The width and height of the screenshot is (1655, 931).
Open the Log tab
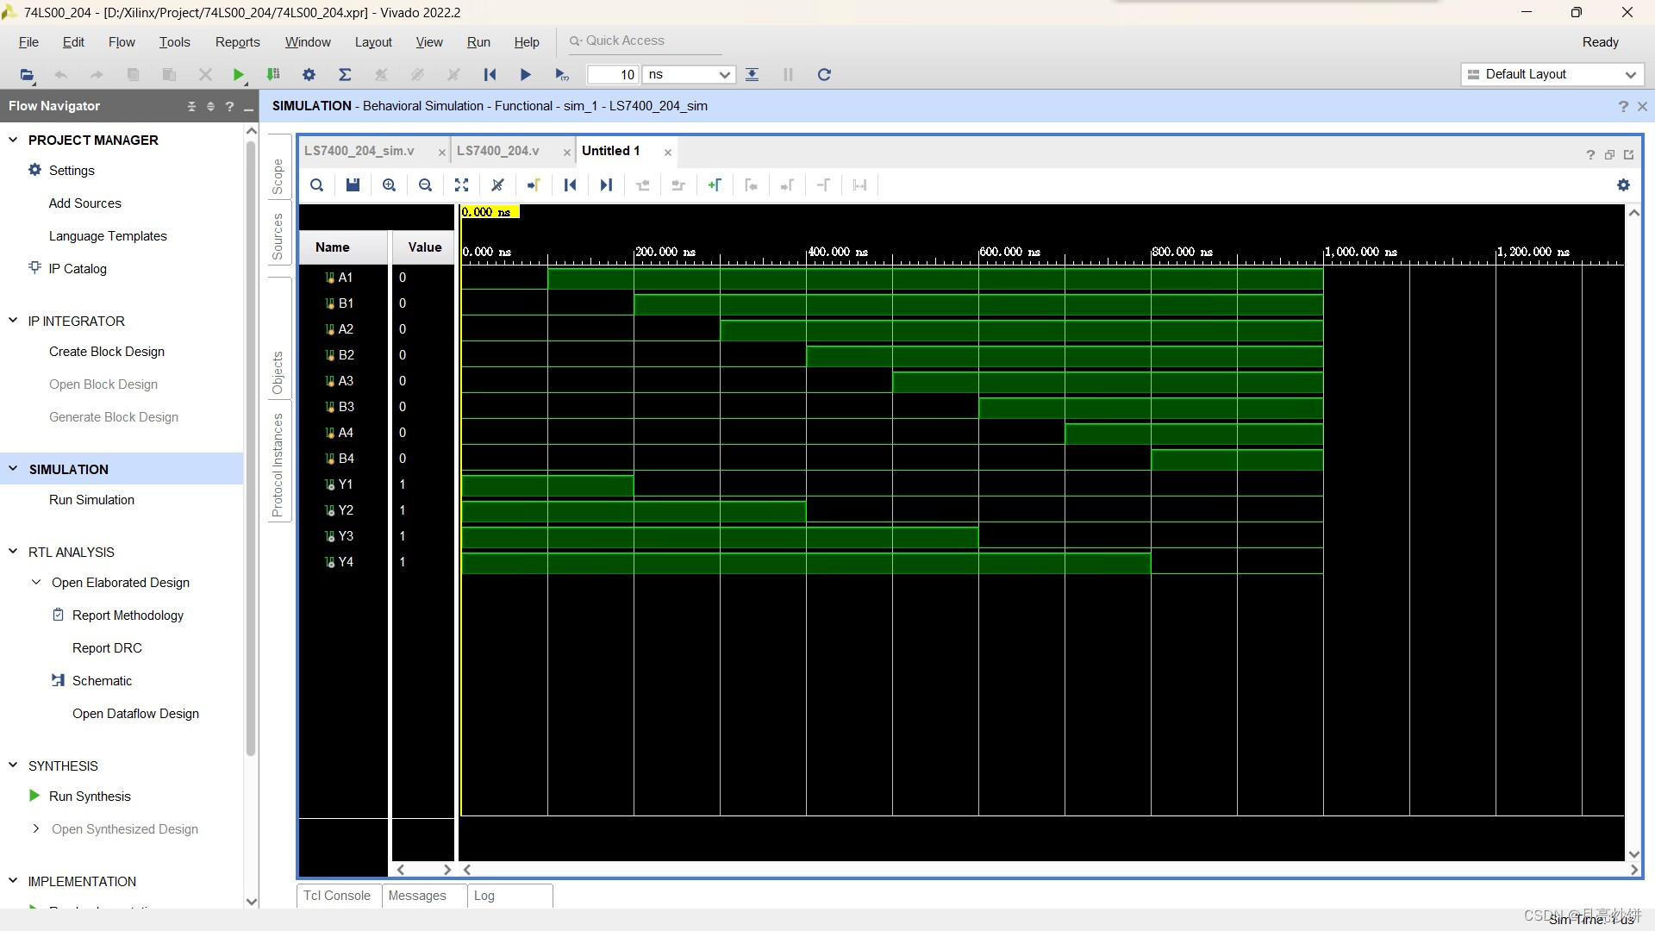pyautogui.click(x=484, y=896)
